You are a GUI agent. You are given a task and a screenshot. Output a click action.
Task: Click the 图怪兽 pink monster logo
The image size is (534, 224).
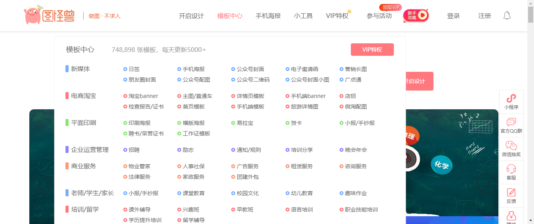click(49, 15)
